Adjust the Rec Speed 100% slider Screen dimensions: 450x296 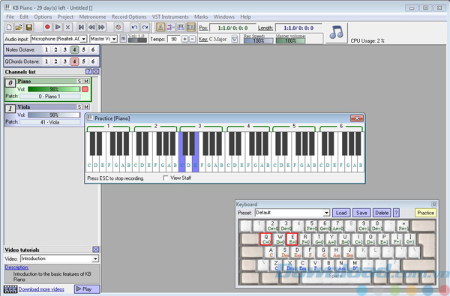tap(258, 40)
